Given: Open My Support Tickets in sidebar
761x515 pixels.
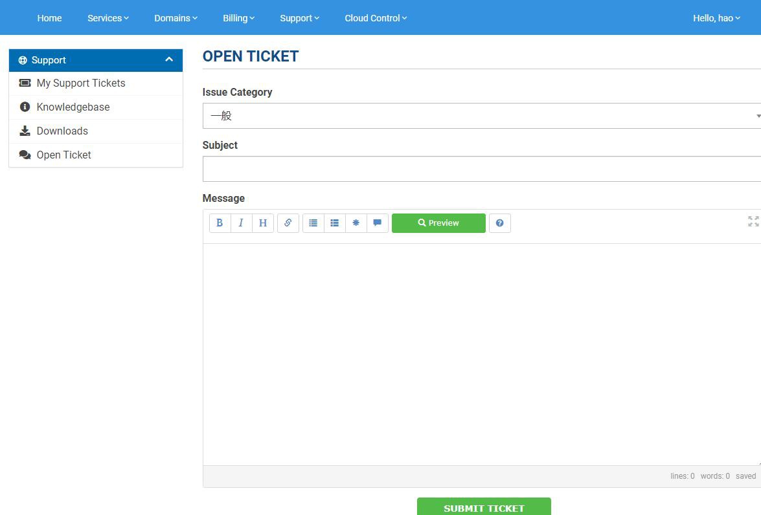Looking at the screenshot, I should tap(81, 83).
